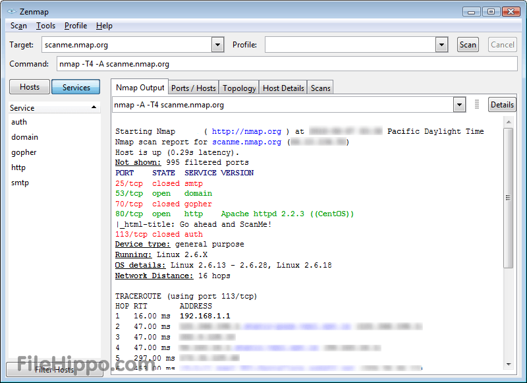This screenshot has width=527, height=383.
Task: Click the scrollbar down arrow in output pane
Action: click(x=509, y=365)
